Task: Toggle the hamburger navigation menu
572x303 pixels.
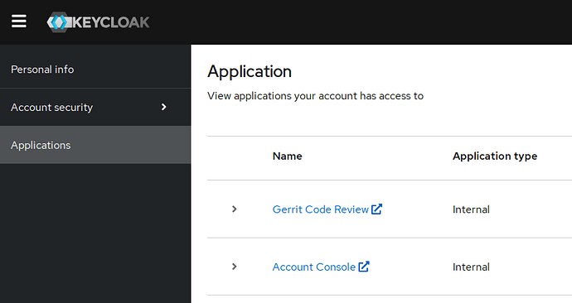Action: click(18, 22)
